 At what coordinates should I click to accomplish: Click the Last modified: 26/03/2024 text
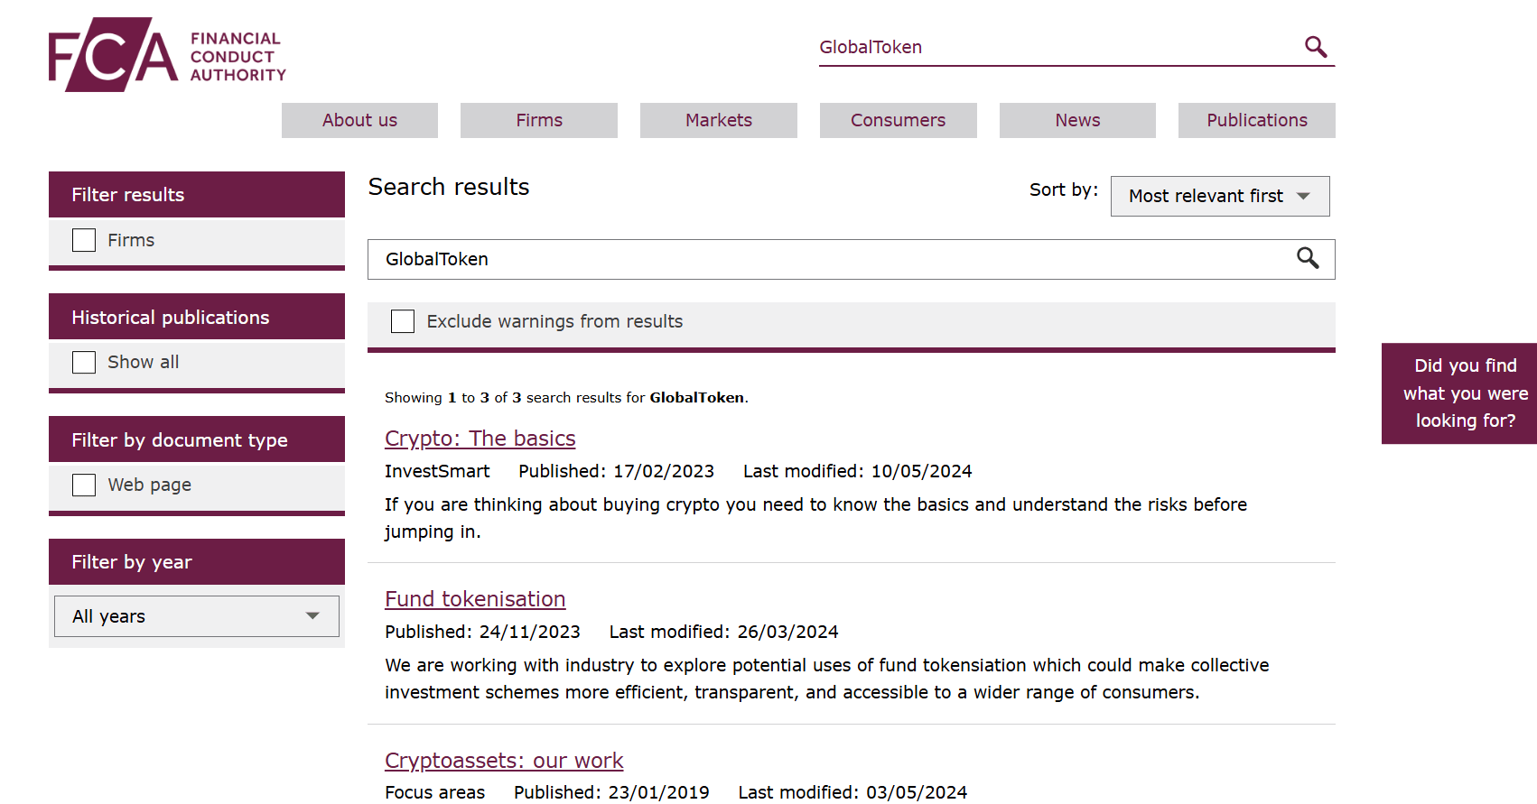pyautogui.click(x=724, y=632)
